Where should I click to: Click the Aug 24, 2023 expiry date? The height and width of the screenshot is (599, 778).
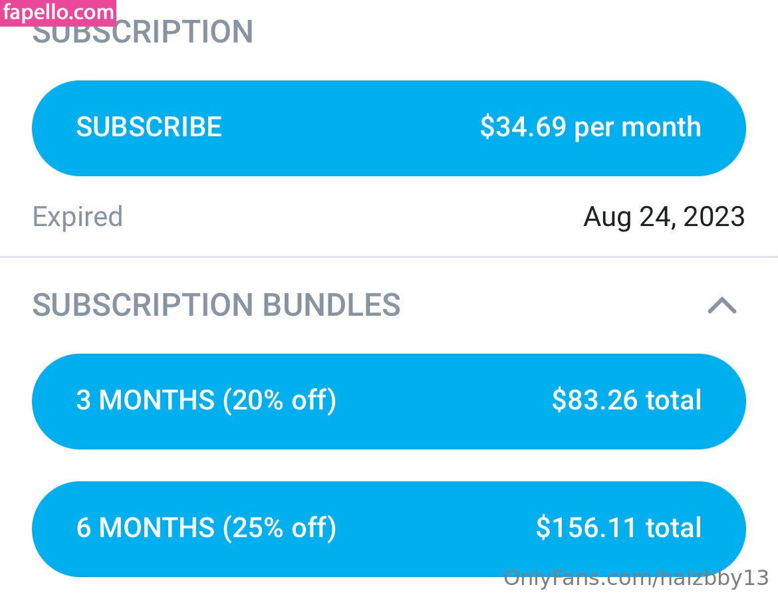point(664,217)
